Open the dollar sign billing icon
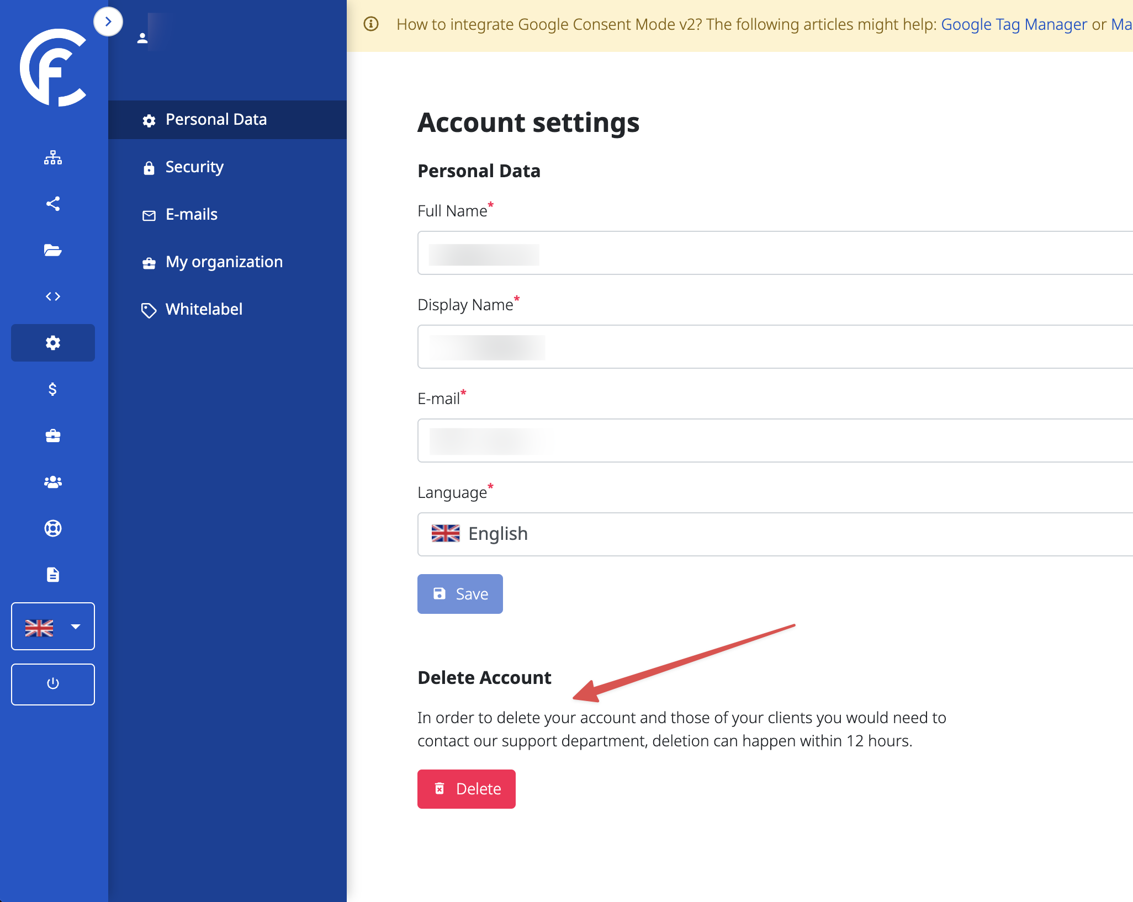The image size is (1133, 902). click(53, 389)
